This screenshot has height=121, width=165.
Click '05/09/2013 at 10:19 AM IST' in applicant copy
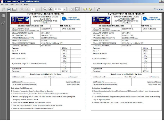pos(133,43)
